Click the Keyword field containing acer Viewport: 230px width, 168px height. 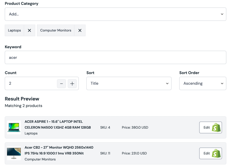[x=115, y=57]
